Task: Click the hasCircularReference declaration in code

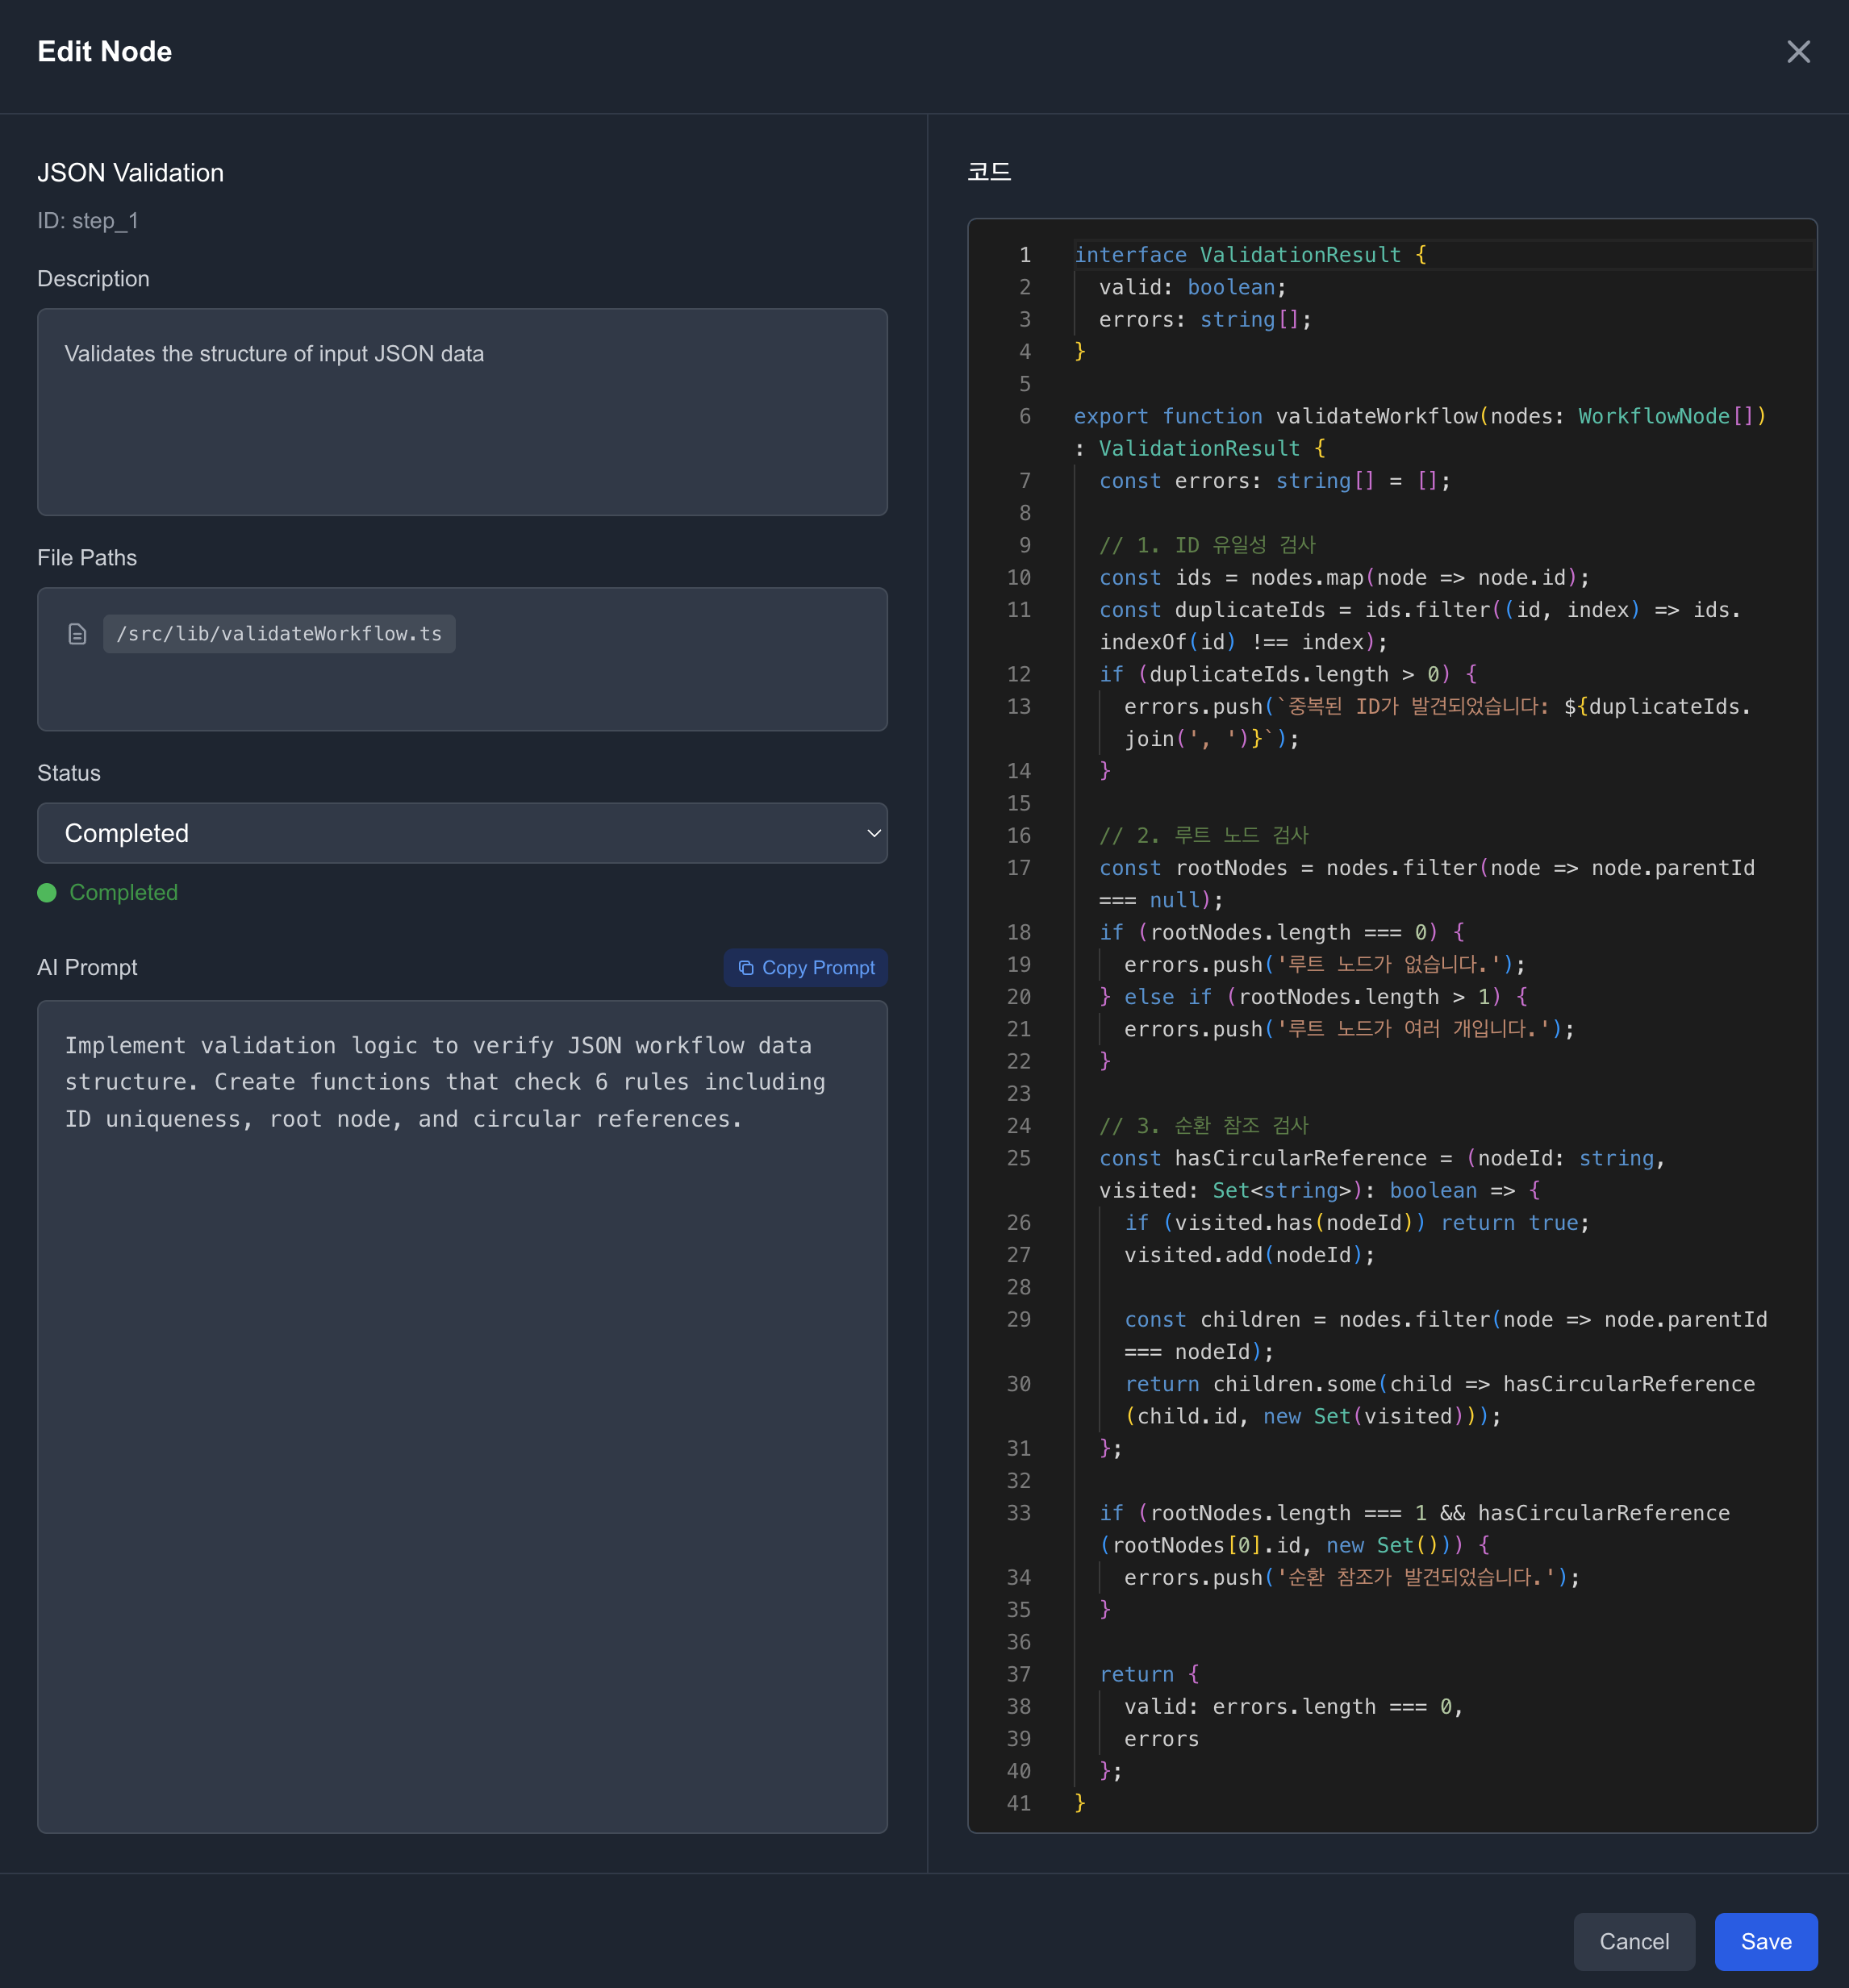Action: tap(1300, 1158)
